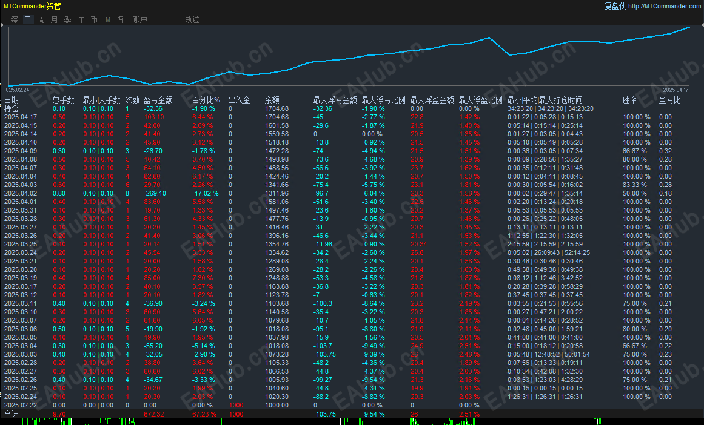Click the 9.70 total lots cell

click(x=59, y=414)
